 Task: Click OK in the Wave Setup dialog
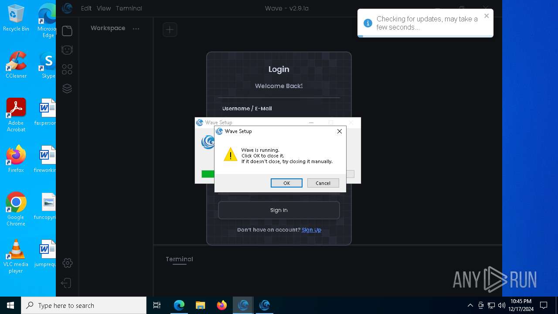[286, 183]
